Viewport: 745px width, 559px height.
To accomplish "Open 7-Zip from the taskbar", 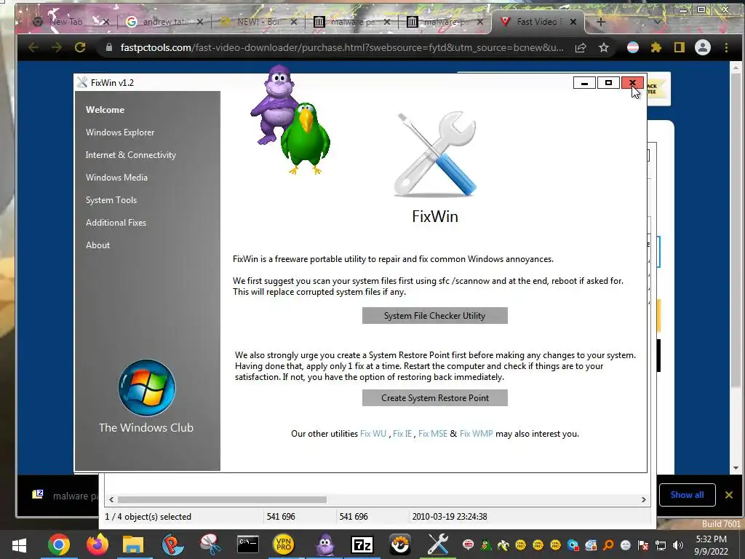I will pyautogui.click(x=362, y=544).
